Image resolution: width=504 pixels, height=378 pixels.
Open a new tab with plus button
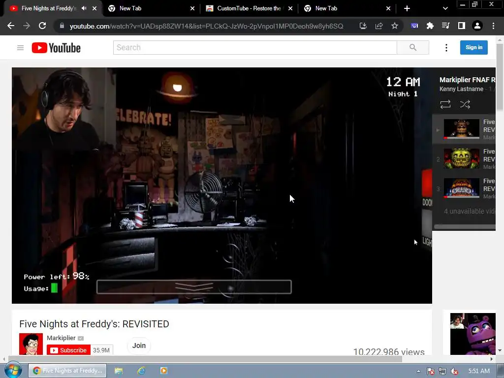pyautogui.click(x=407, y=8)
